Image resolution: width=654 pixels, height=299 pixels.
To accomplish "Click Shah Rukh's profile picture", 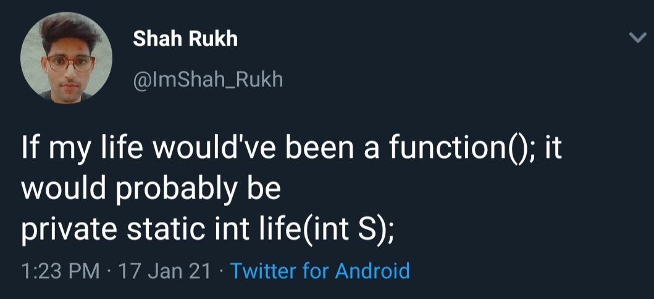I will coord(66,57).
